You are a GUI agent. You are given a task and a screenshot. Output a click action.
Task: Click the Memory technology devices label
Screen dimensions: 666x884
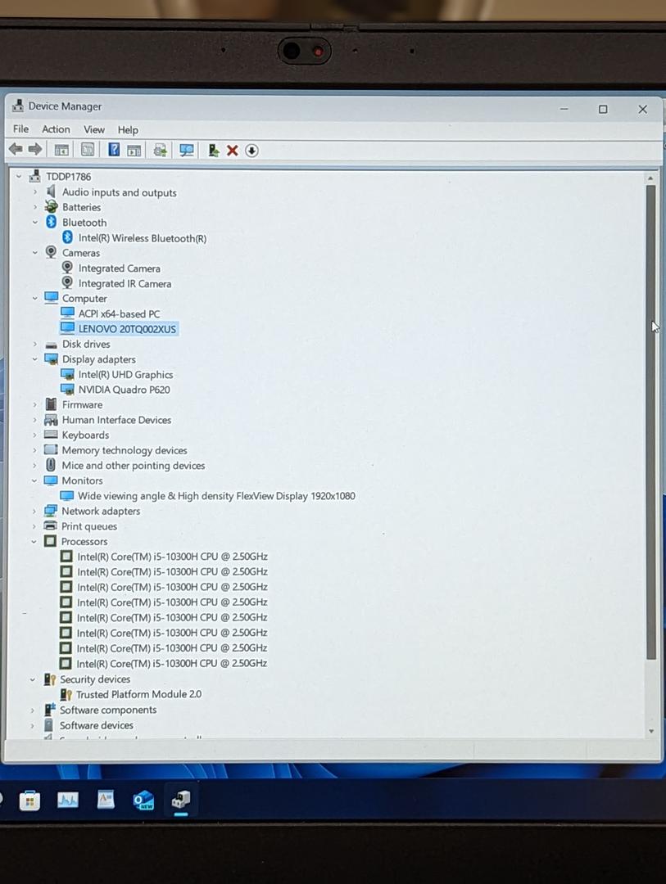[x=125, y=450]
